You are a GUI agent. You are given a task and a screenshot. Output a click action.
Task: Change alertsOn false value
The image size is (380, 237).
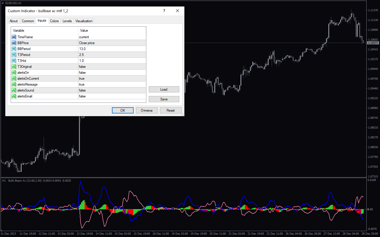[x=112, y=73]
